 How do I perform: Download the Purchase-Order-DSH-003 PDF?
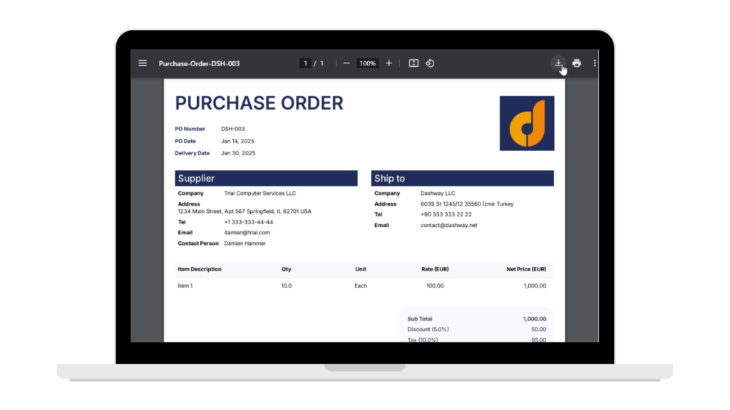(558, 63)
